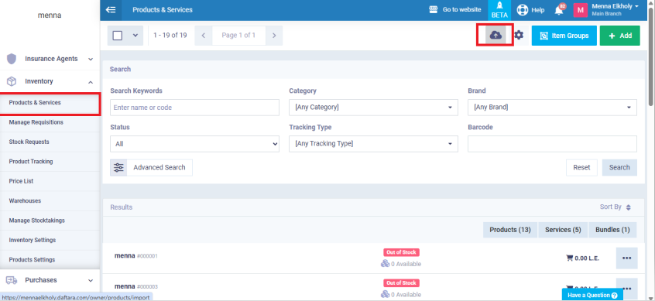Click the green Add button

click(619, 36)
